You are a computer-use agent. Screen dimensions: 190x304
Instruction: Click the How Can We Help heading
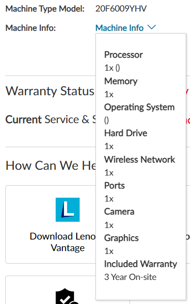tap(51, 165)
